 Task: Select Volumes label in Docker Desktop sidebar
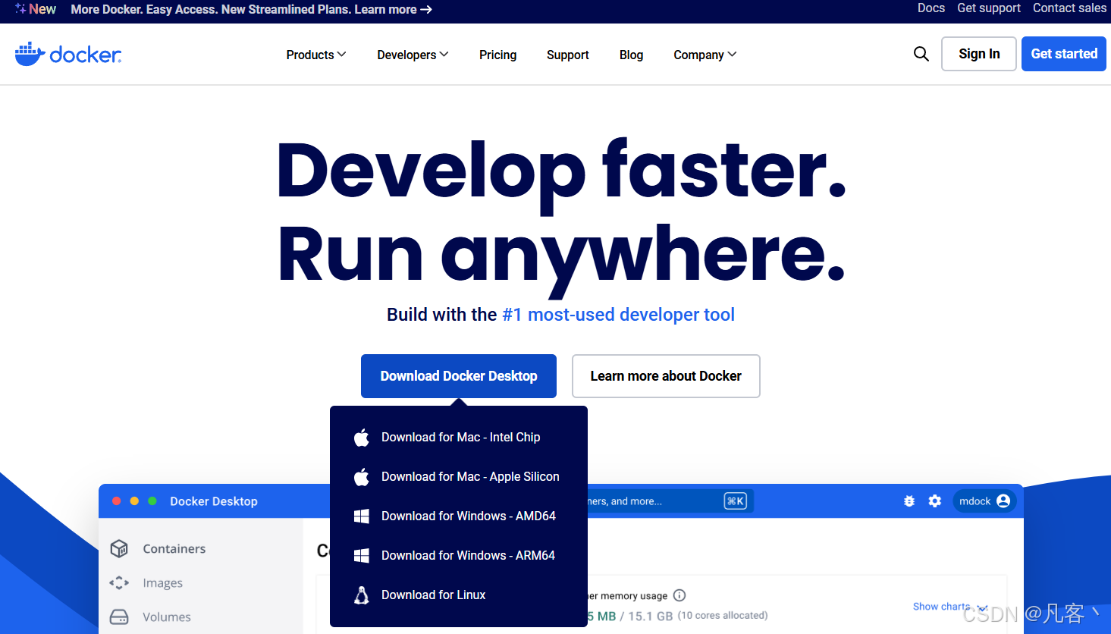(167, 617)
